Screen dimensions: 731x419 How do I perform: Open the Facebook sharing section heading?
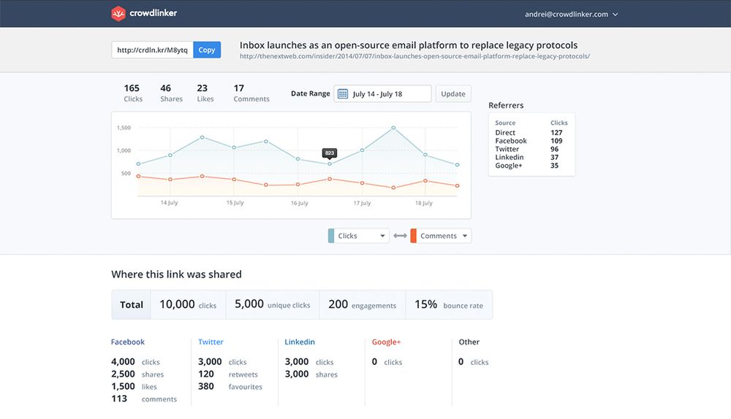(128, 342)
